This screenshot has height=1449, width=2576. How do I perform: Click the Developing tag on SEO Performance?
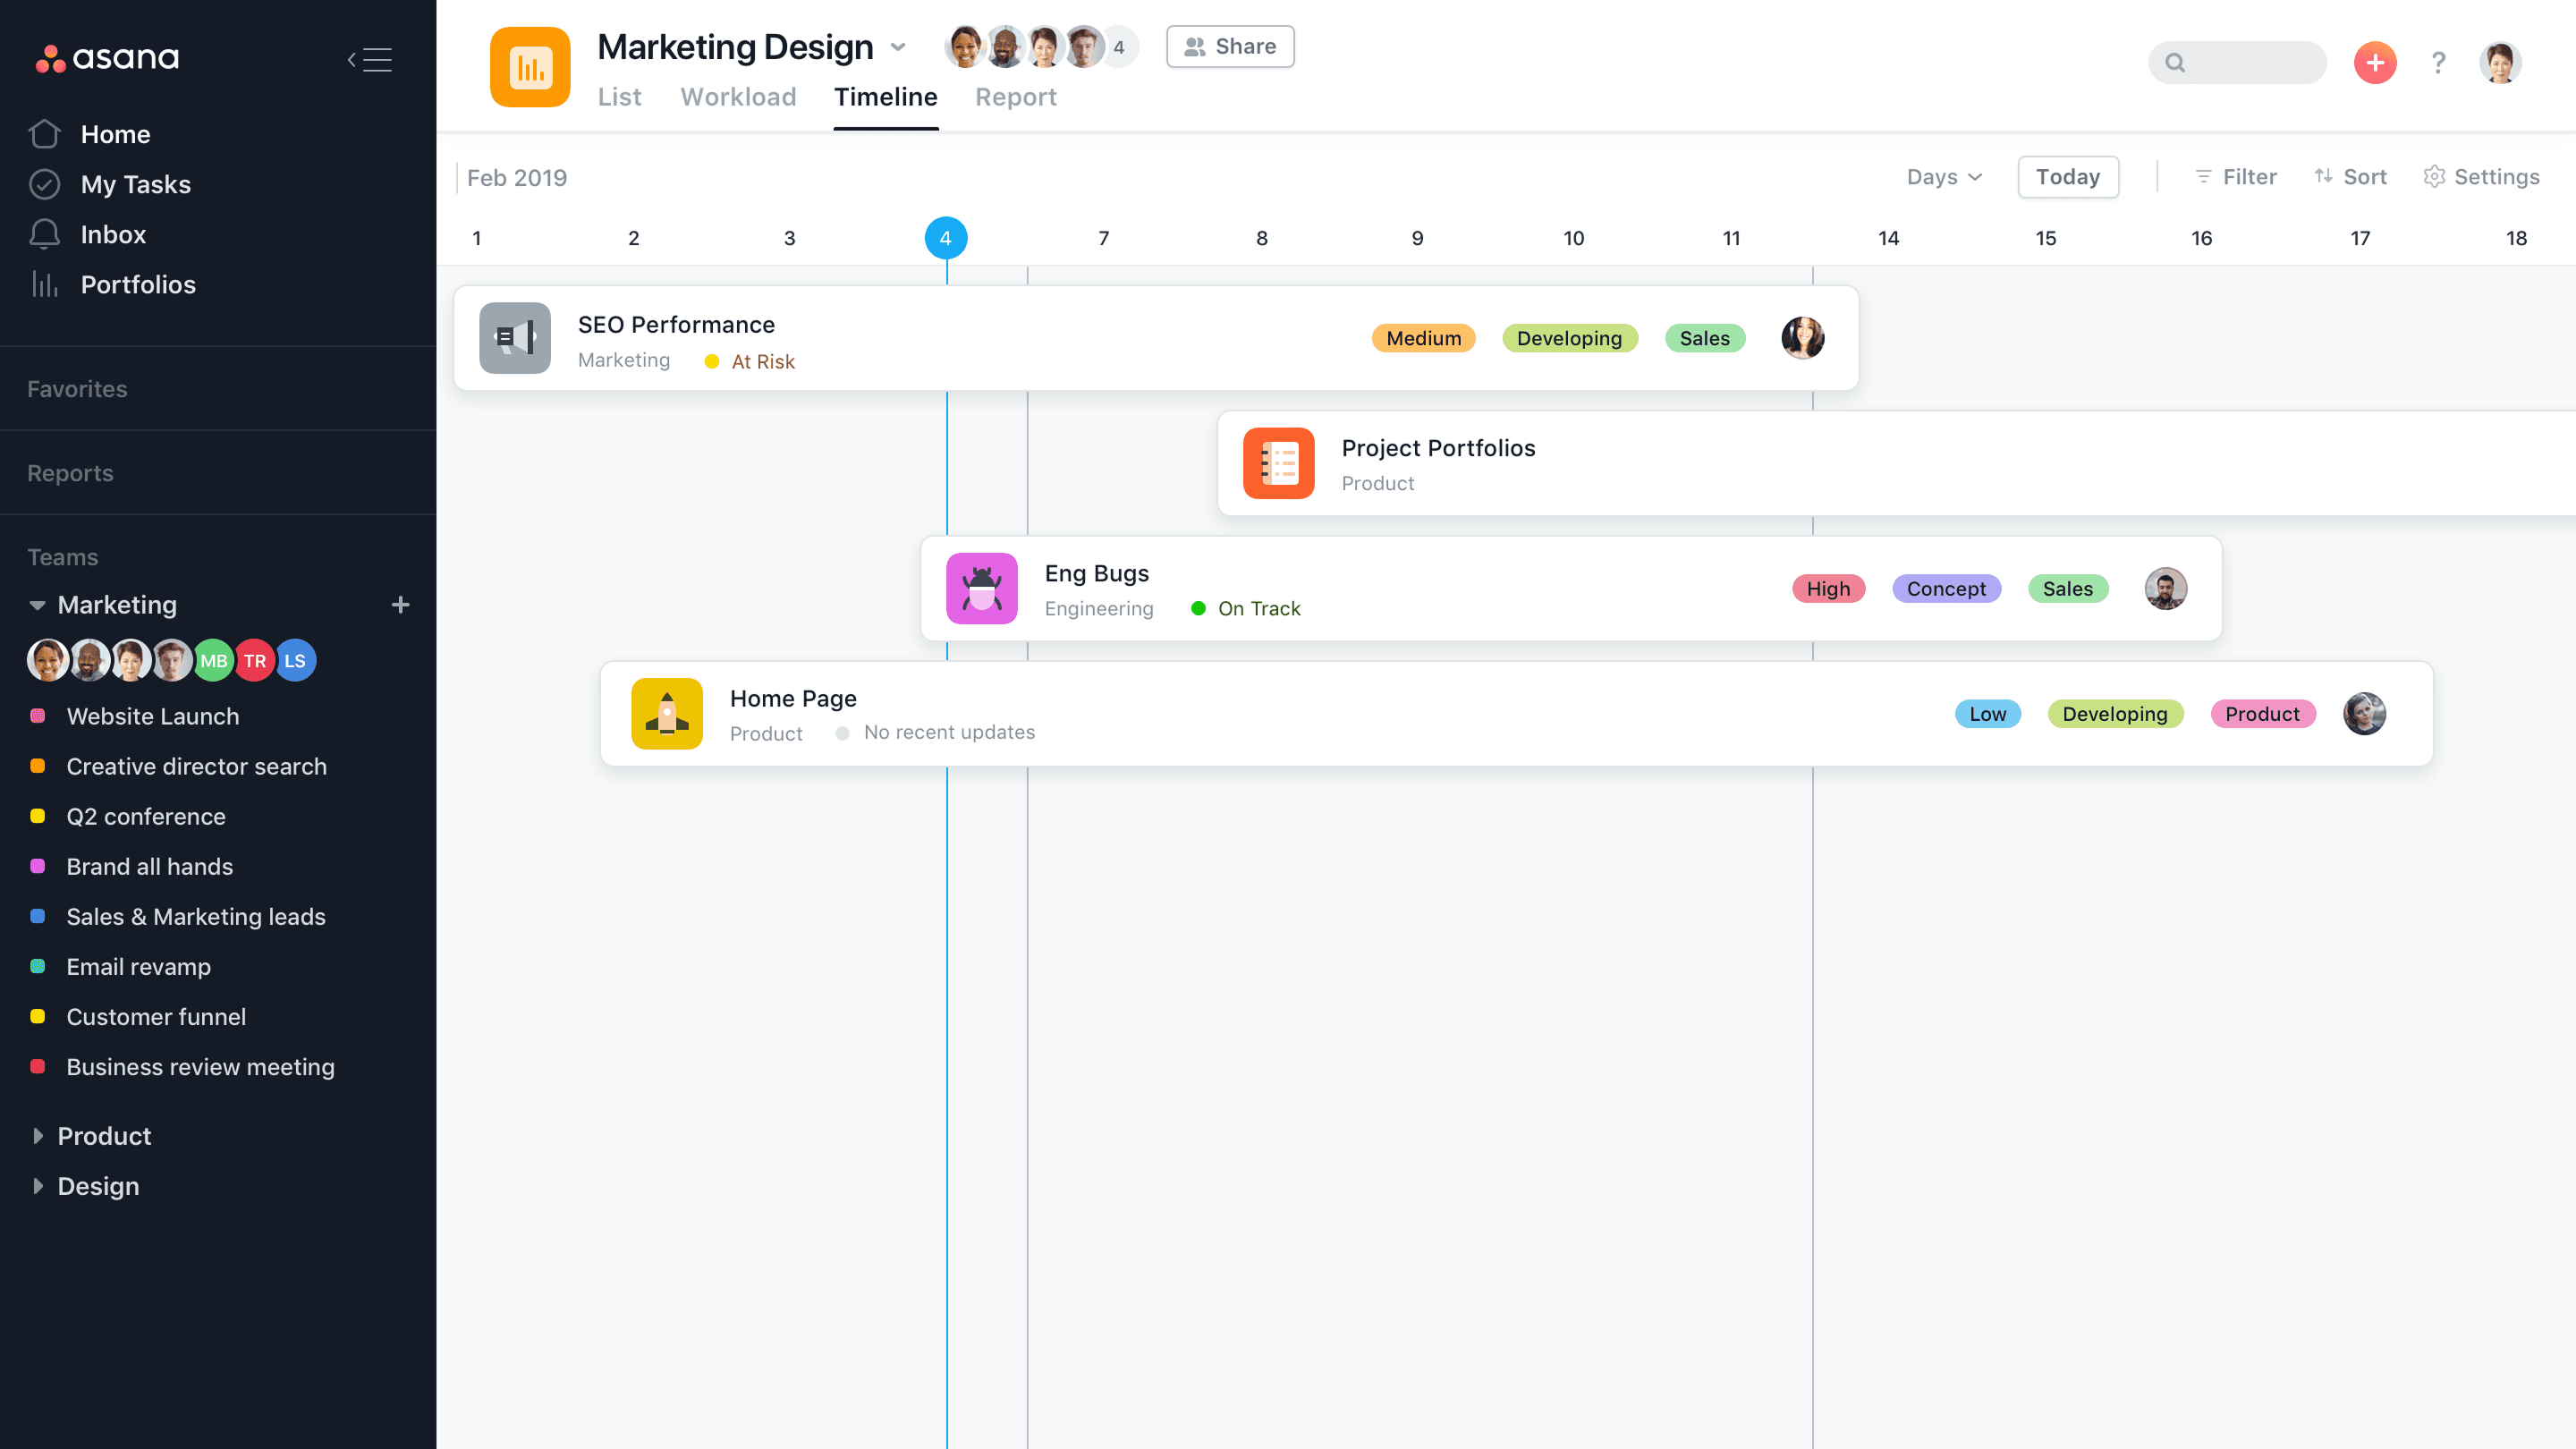(x=1569, y=338)
